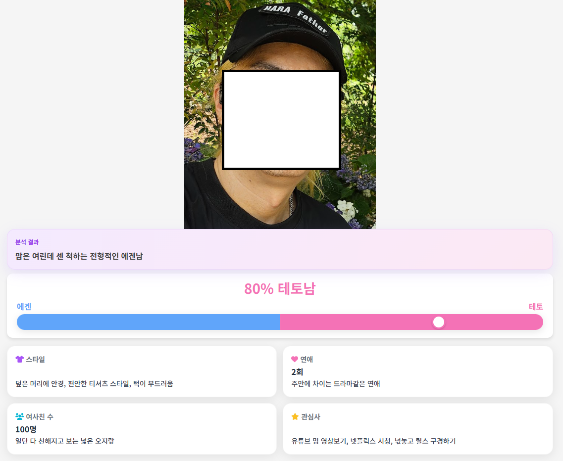Click the 2회 value in the 연애 card

click(x=297, y=372)
